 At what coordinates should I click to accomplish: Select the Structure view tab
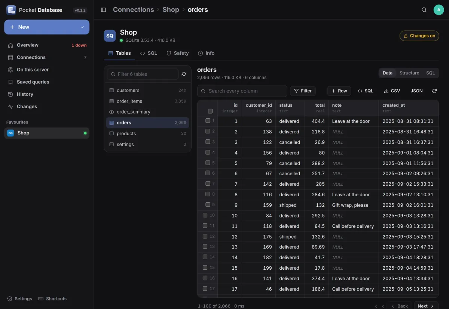409,73
